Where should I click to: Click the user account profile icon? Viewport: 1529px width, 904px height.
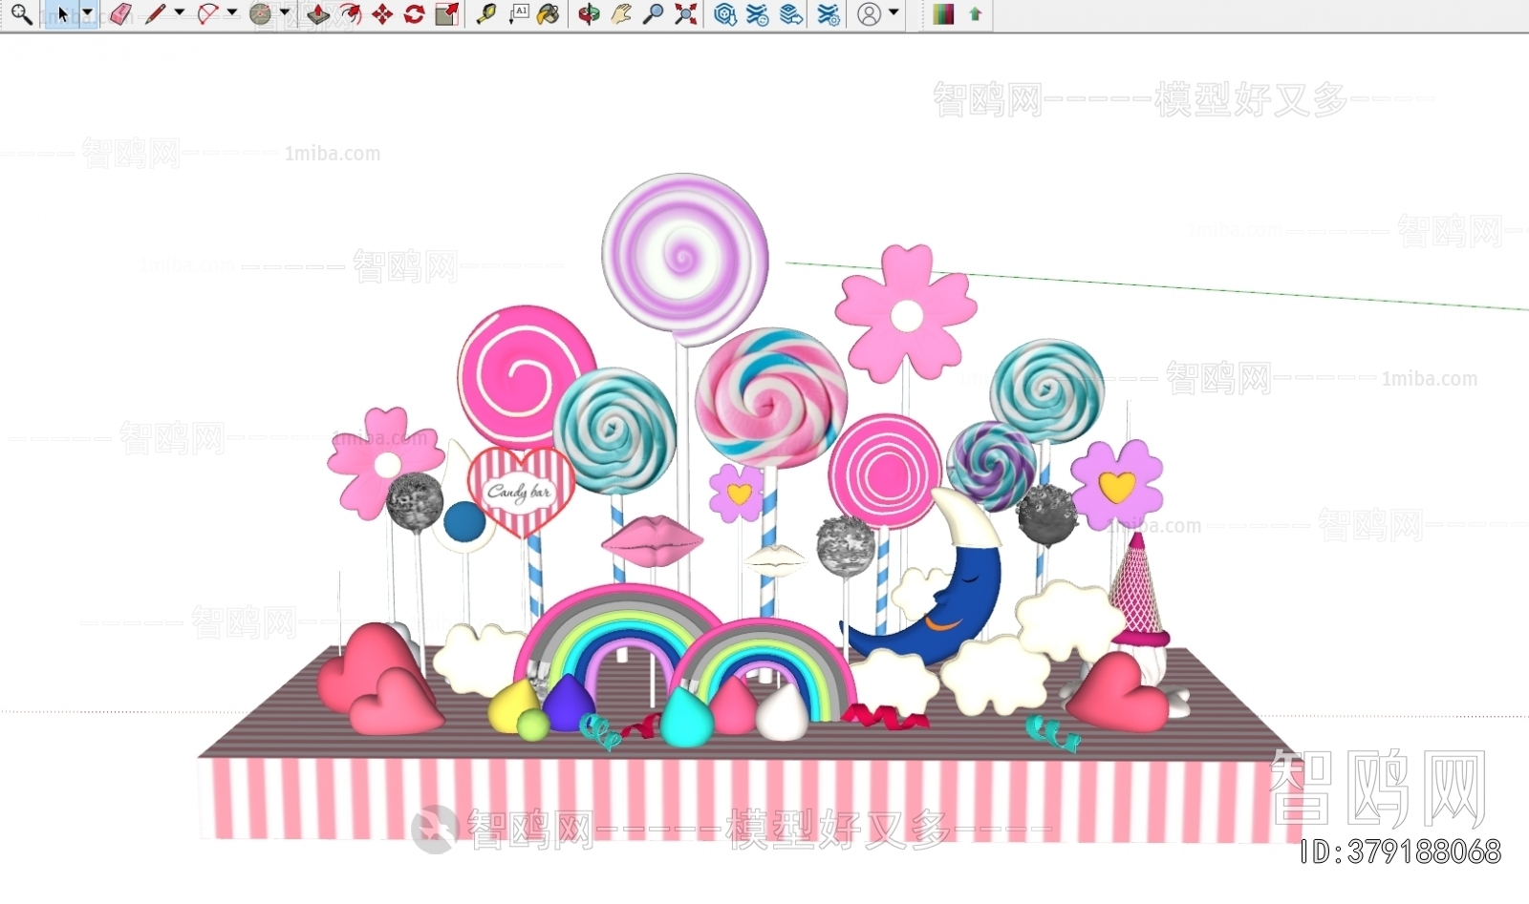pos(869,14)
